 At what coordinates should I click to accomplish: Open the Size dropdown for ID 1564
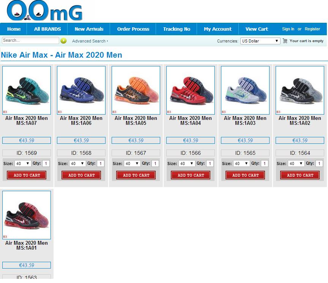[296, 164]
